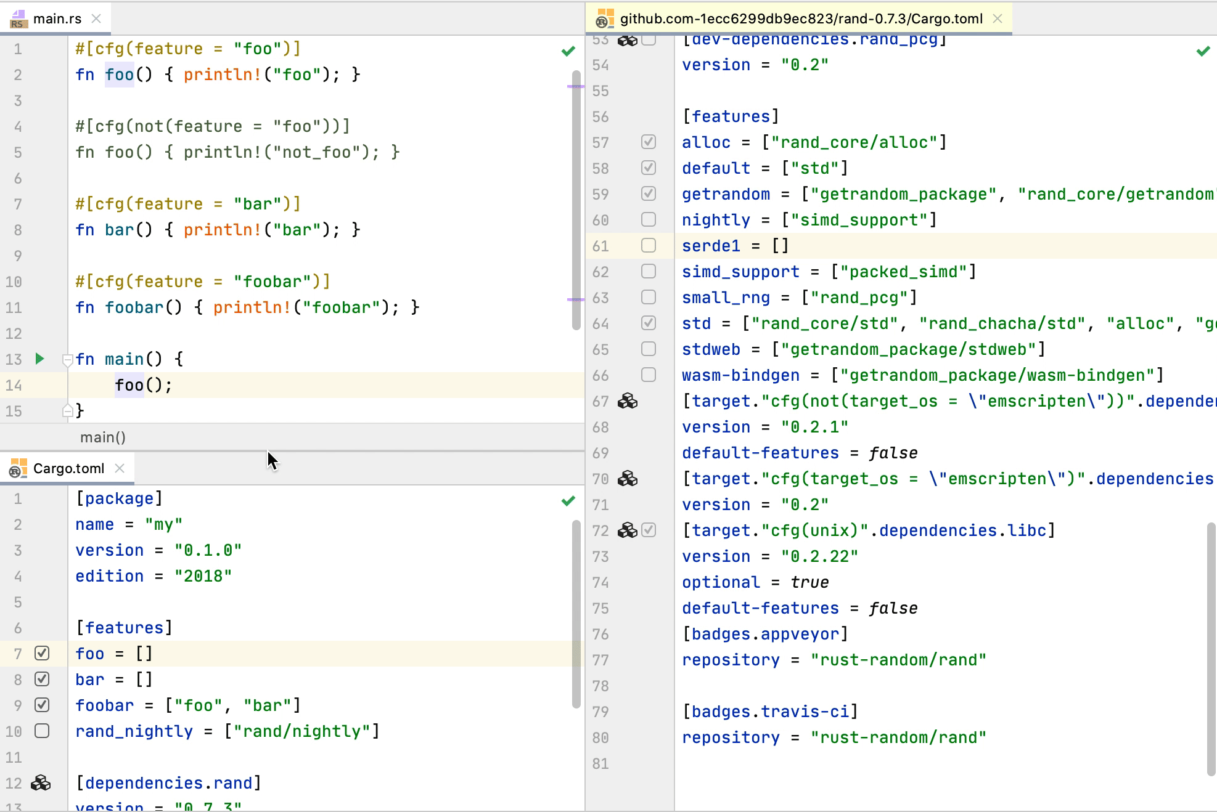This screenshot has width=1217, height=812.
Task: Enable the wasm-bindgen feature checkbox
Action: [x=649, y=375]
